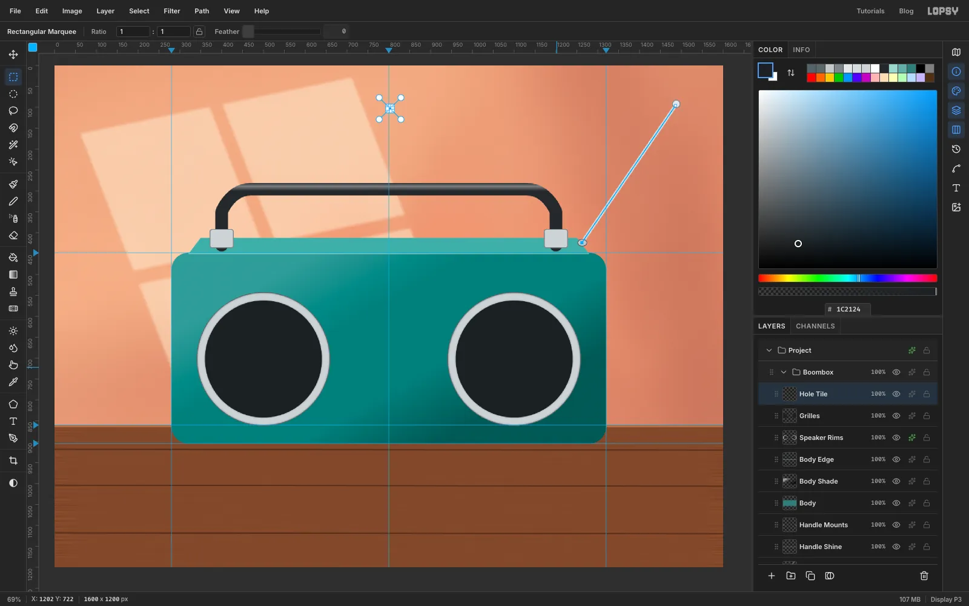Select the Paint Bucket tool
This screenshot has height=606, width=969.
(x=13, y=258)
